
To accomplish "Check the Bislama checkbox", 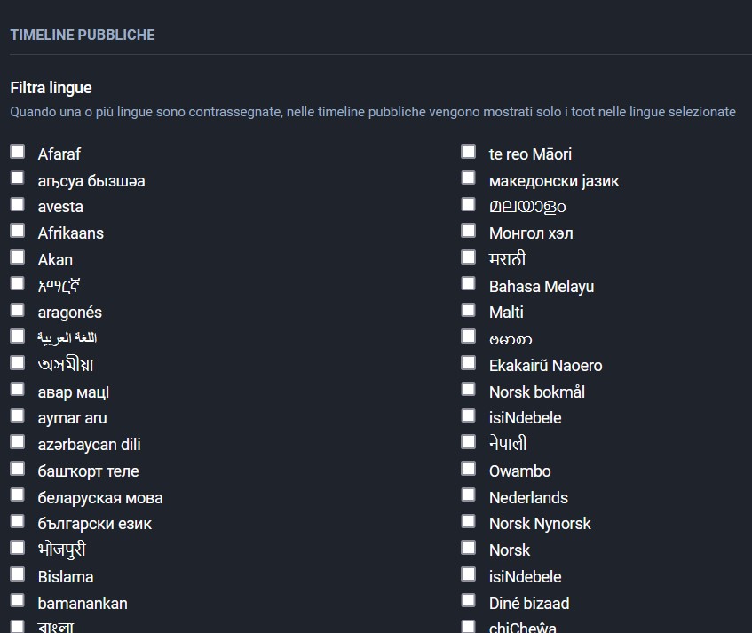I will coord(18,574).
